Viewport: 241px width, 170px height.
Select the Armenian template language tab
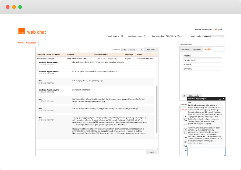[x=185, y=49]
